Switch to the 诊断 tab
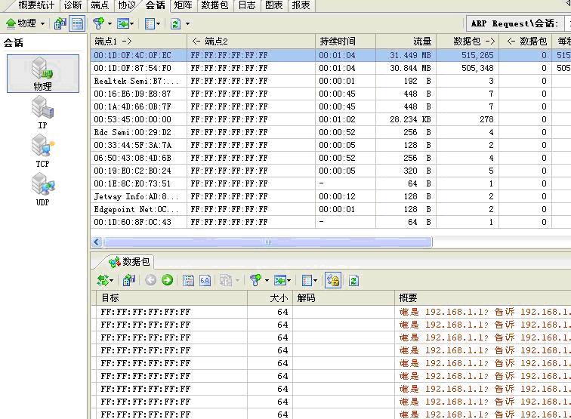571x419 pixels. point(73,5)
